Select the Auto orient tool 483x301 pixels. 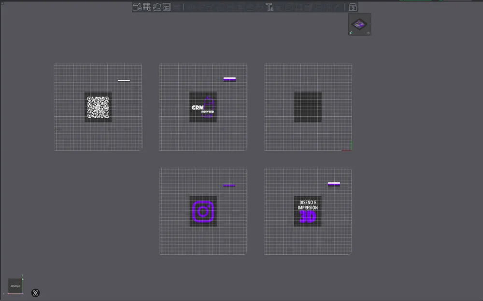tap(157, 7)
